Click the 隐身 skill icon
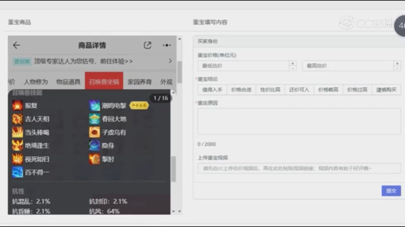 pyautogui.click(x=94, y=146)
